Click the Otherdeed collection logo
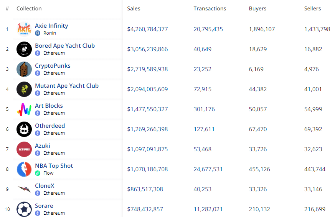Viewport: 335px width, 217px height. pos(24,129)
